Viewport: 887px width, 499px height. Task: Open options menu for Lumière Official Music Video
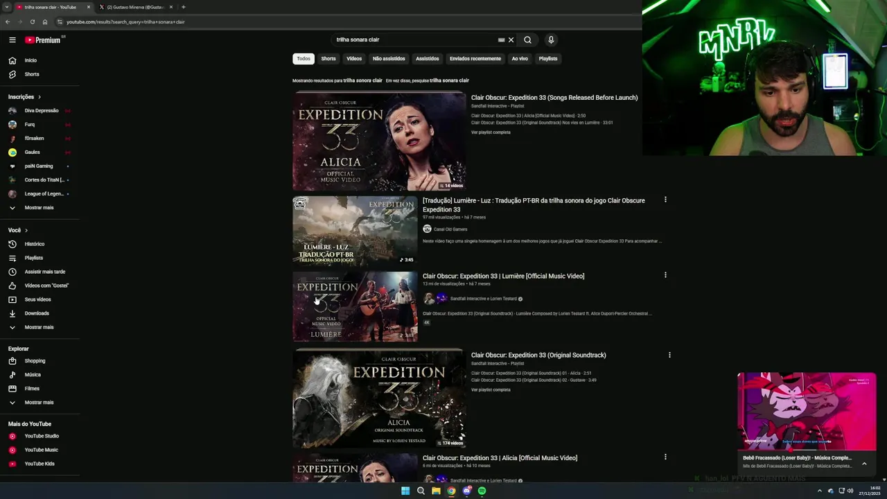[665, 275]
